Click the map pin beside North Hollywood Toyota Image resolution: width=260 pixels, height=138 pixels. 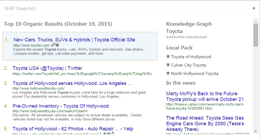tap(168, 74)
